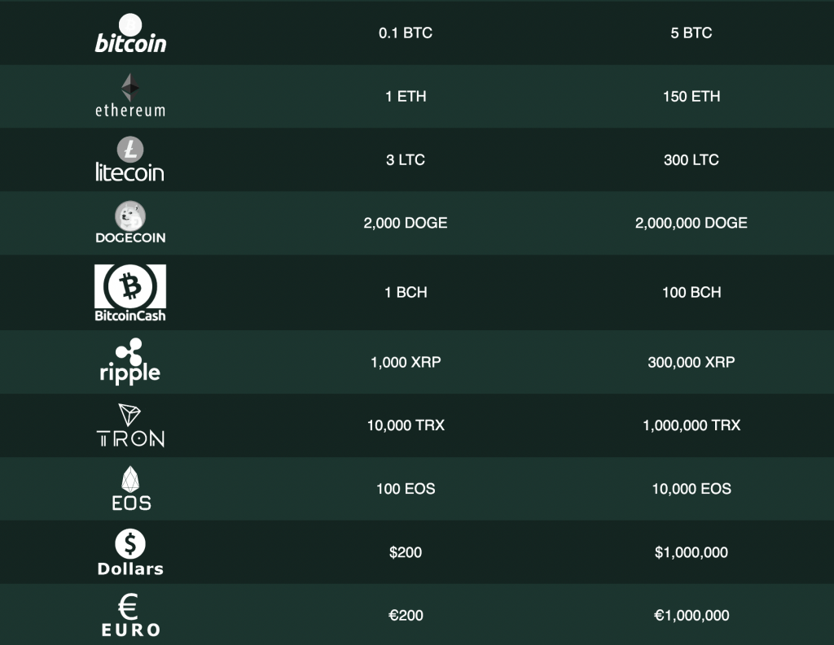Click the TRON logo

pyautogui.click(x=130, y=425)
